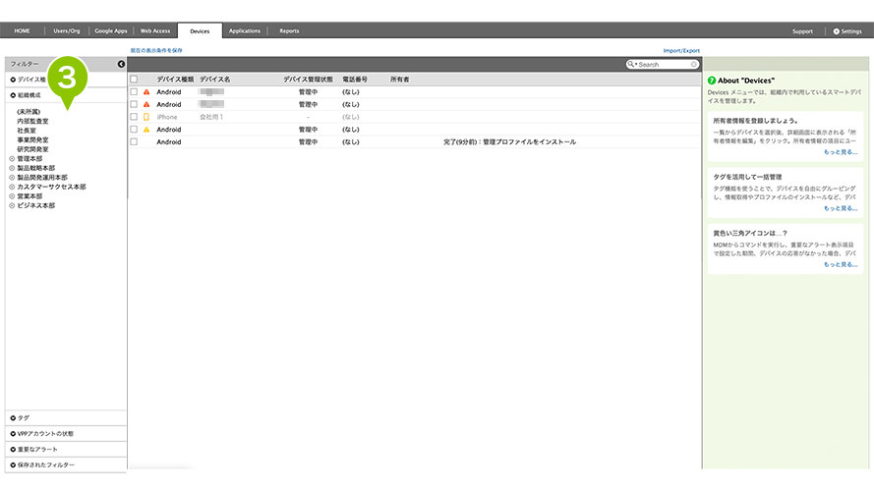Open the Import/Export link
This screenshot has width=874, height=491.
pyautogui.click(x=681, y=51)
